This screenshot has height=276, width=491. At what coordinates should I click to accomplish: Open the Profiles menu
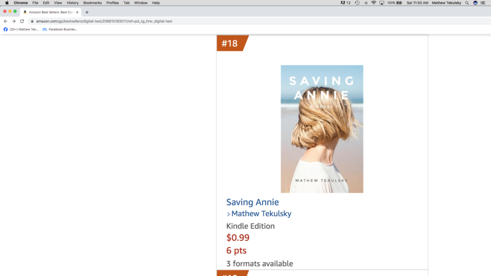(112, 3)
